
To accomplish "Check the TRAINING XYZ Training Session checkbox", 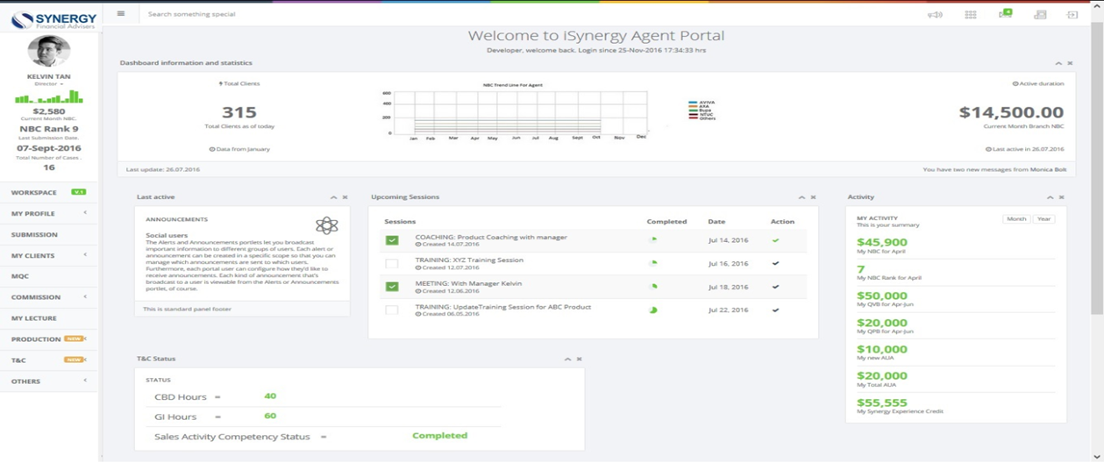I will click(392, 263).
